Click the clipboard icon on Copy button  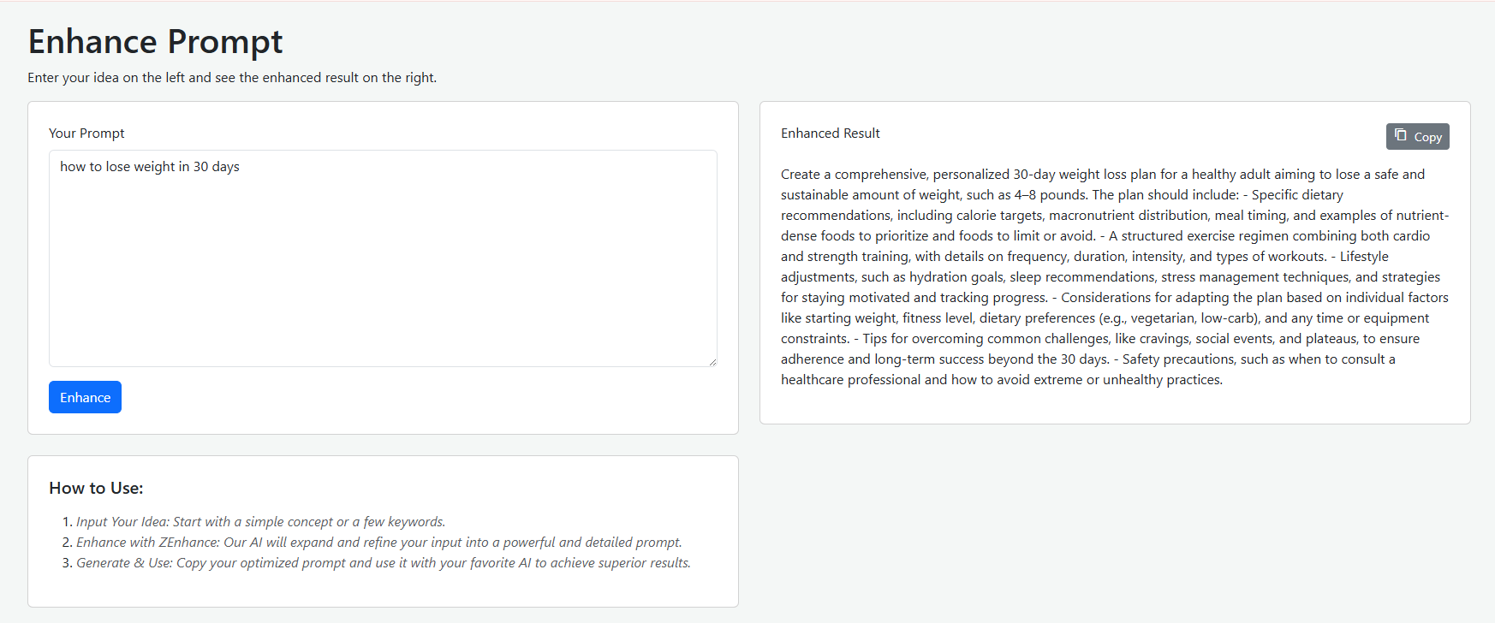tap(1401, 135)
